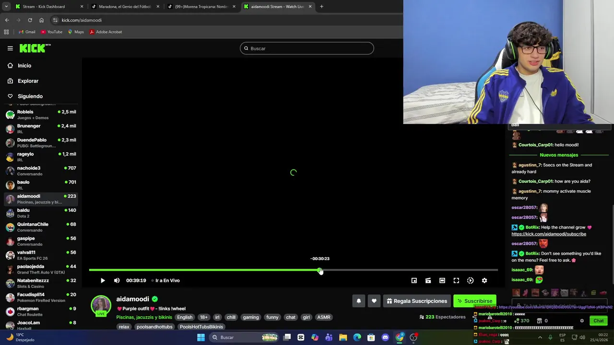Open Brunenger channel in sidebar
The width and height of the screenshot is (614, 345).
point(41,128)
